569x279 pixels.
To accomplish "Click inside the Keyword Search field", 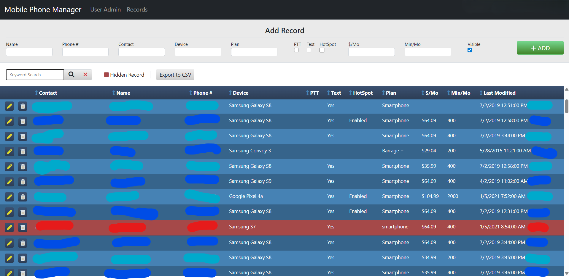I will point(34,75).
